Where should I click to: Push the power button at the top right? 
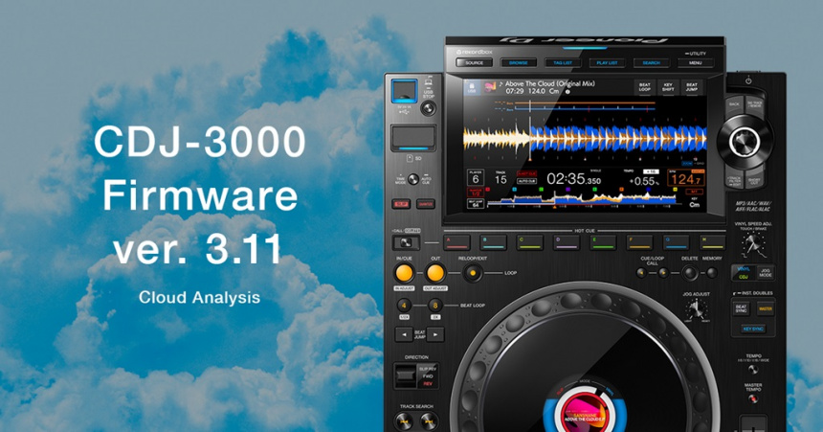point(748,80)
